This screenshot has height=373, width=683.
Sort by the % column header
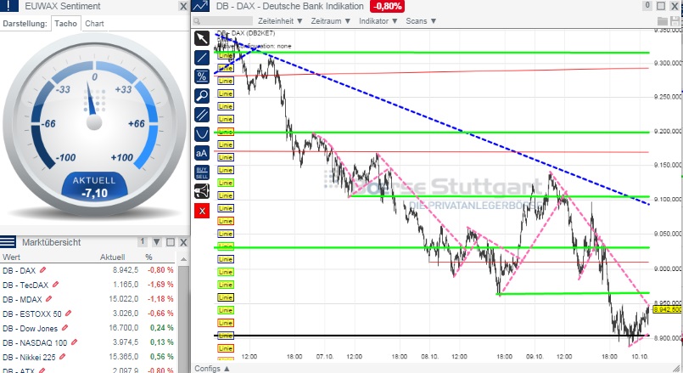click(149, 257)
